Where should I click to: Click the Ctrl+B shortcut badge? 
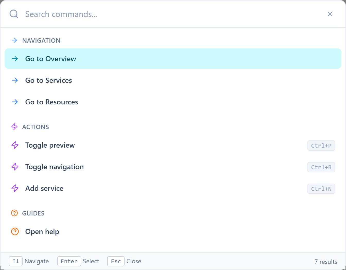321,167
